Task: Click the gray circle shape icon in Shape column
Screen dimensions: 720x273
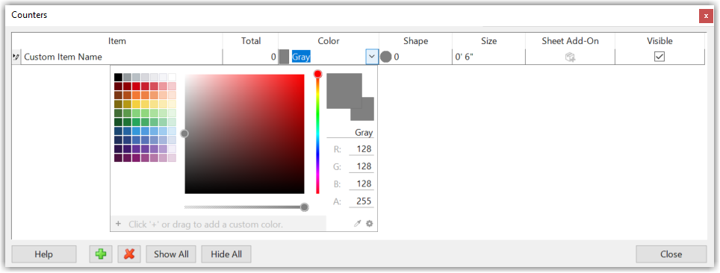Action: (386, 57)
